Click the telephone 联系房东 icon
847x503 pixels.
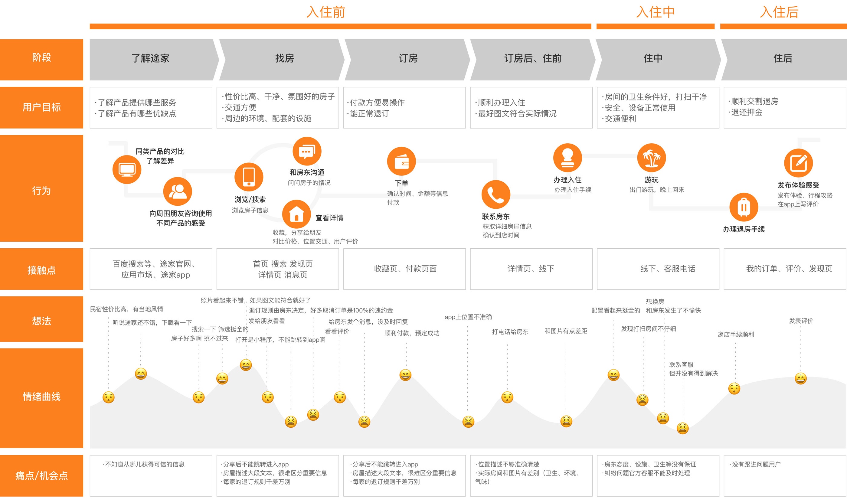(x=495, y=194)
